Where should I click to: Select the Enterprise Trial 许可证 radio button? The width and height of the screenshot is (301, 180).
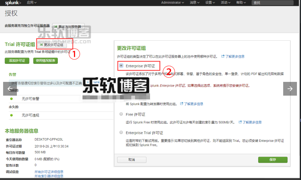[x=121, y=132]
